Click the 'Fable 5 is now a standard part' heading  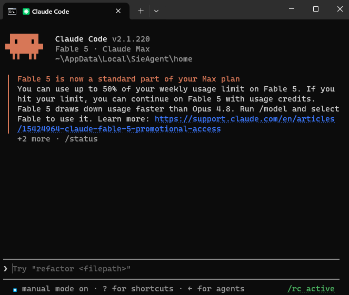[x=128, y=79]
